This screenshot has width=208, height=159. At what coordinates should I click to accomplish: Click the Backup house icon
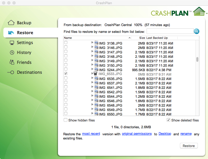click(11, 23)
